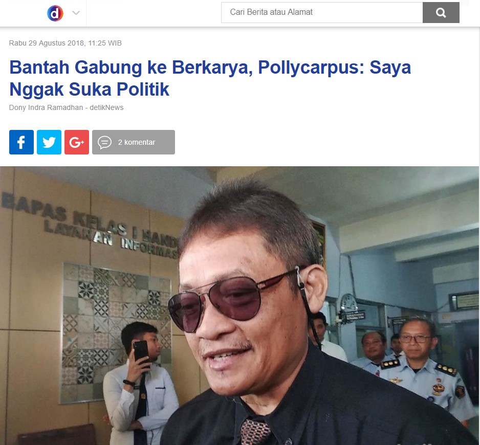
Task: Focus the 'Cari Berita atau Alamat' search field
Action: [322, 12]
